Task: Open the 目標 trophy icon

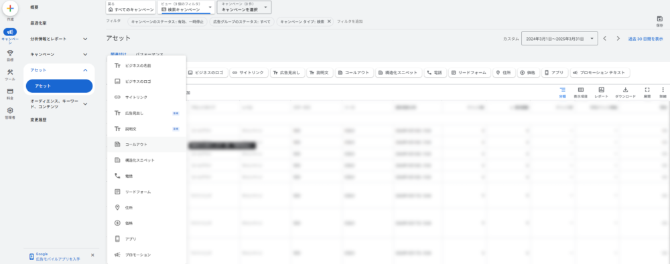Action: coord(10,53)
